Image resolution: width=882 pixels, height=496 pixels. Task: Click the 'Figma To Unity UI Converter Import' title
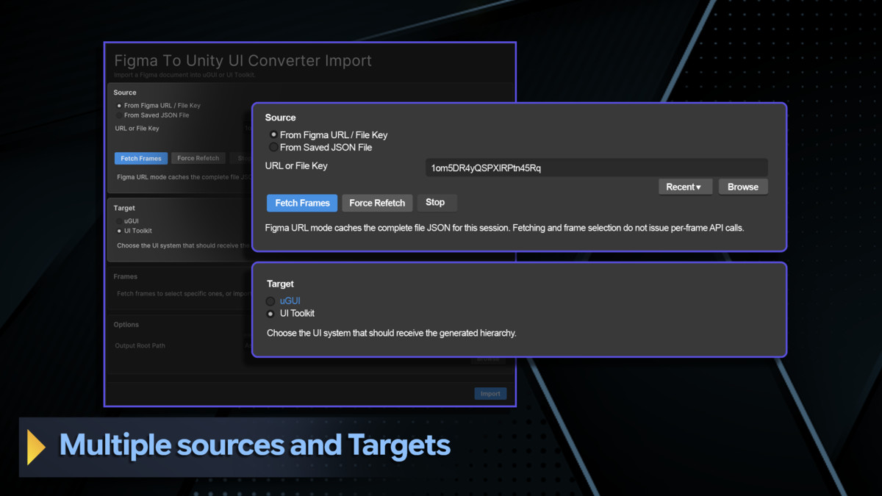pyautogui.click(x=243, y=61)
